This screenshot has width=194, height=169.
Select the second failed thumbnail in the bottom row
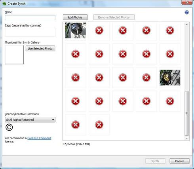click(99, 125)
